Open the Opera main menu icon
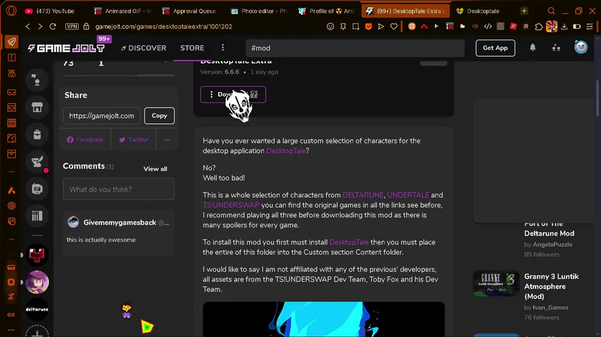This screenshot has width=601, height=337. (11, 11)
